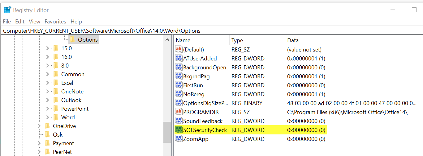Open the Edit menu
This screenshot has height=156, width=423.
click(20, 22)
